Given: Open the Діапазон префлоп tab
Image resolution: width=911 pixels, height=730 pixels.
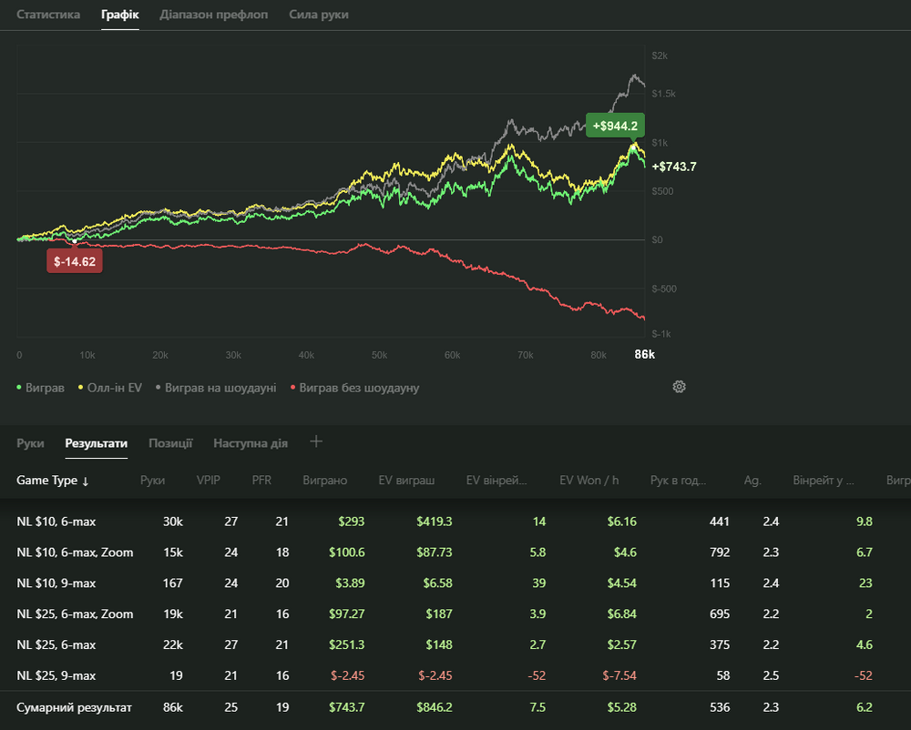Looking at the screenshot, I should tap(213, 15).
